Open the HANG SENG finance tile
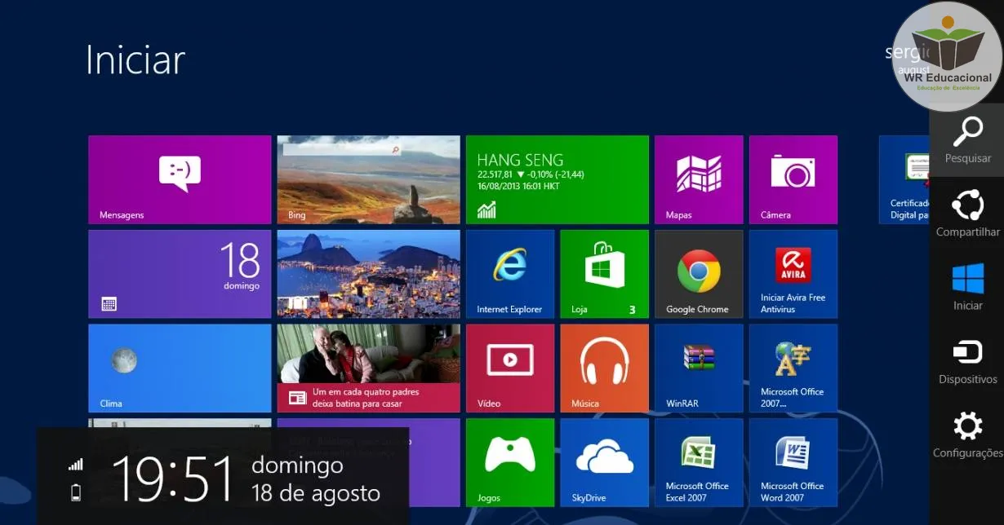The image size is (1004, 525). click(558, 179)
